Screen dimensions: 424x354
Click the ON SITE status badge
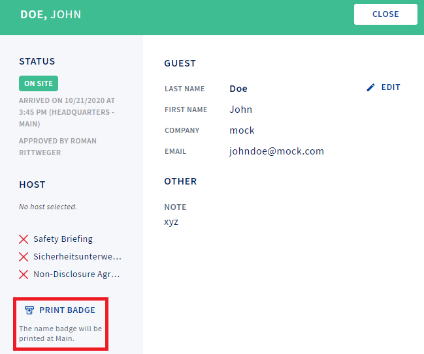tap(39, 83)
